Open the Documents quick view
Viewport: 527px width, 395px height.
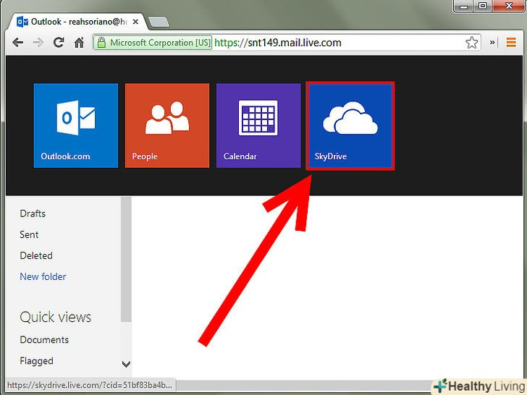[x=44, y=339]
